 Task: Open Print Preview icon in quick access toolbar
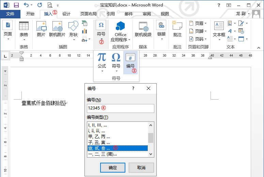coord(50,5)
